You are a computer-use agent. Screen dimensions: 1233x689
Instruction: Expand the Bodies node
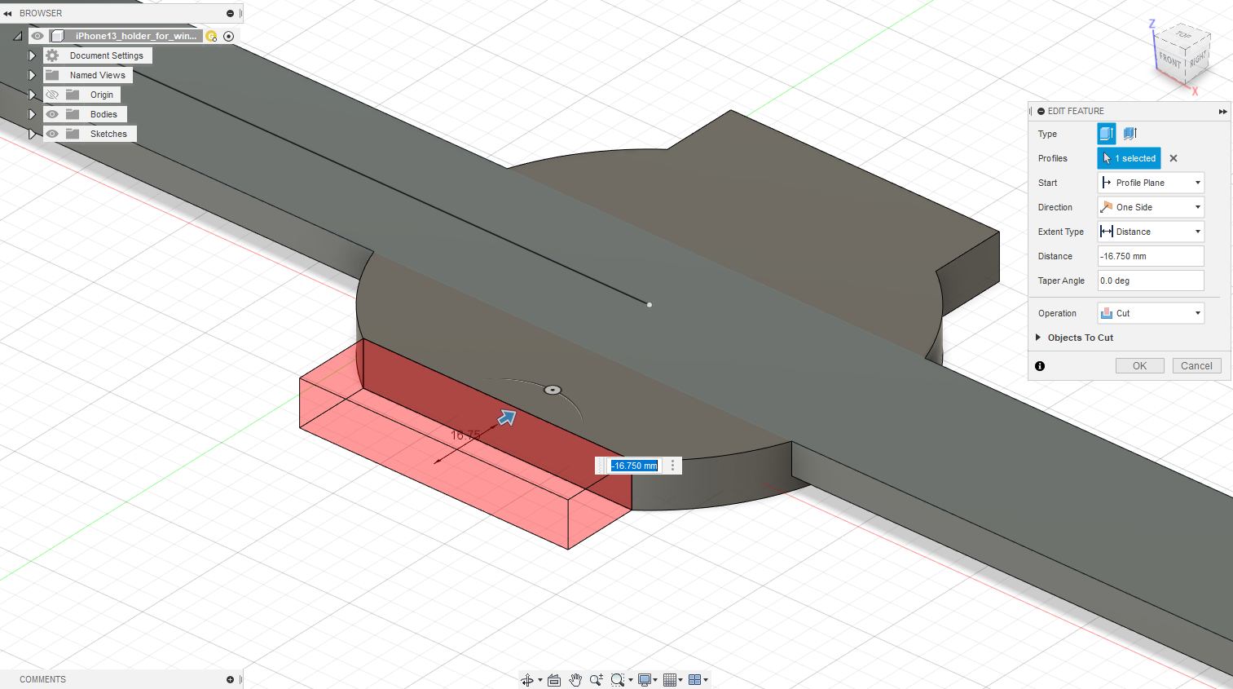click(32, 114)
